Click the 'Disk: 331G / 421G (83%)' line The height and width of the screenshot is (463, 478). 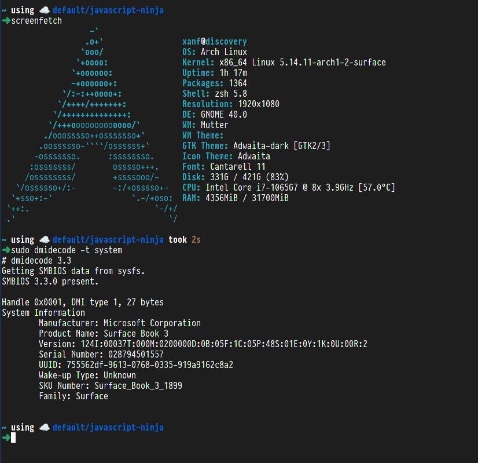point(236,177)
